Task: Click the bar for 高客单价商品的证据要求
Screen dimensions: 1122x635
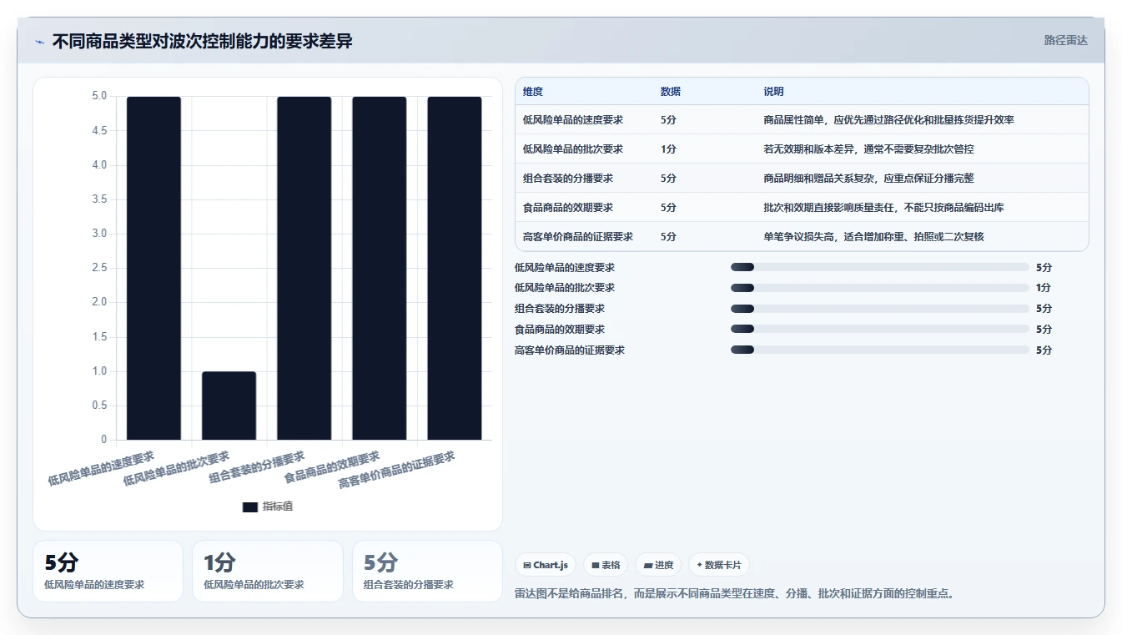Action: pyautogui.click(x=455, y=268)
